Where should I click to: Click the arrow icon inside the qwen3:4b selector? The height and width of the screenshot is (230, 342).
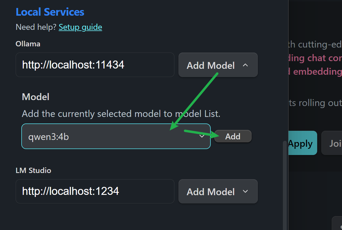point(202,136)
